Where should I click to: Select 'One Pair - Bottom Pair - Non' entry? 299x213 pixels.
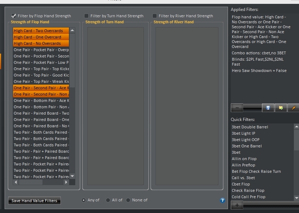[x=41, y=107]
